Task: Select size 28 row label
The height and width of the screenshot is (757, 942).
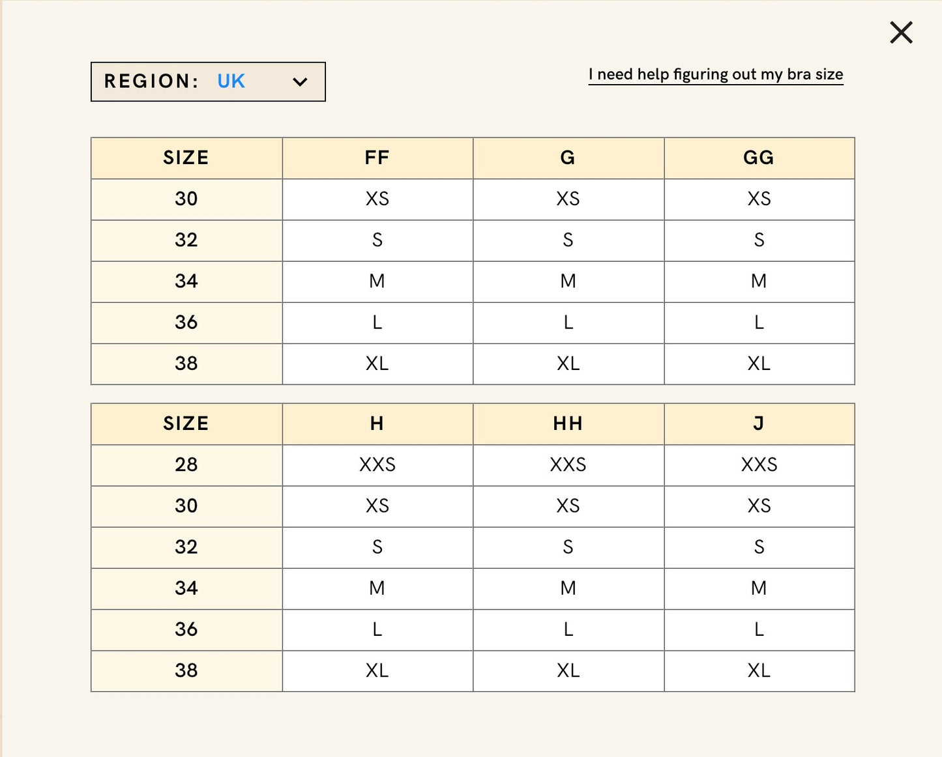Action: pyautogui.click(x=186, y=464)
